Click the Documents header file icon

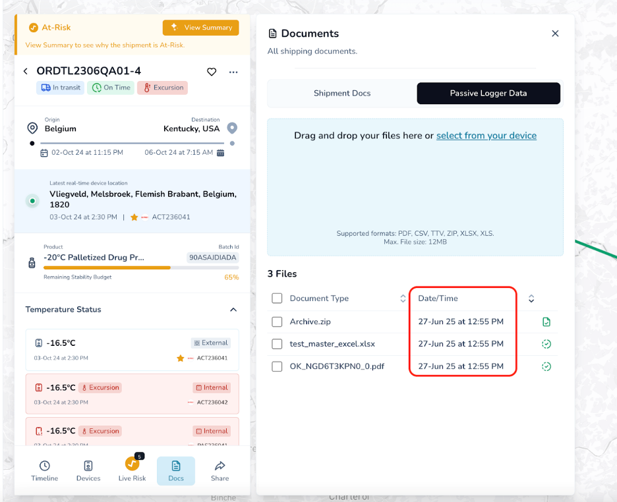(x=272, y=34)
